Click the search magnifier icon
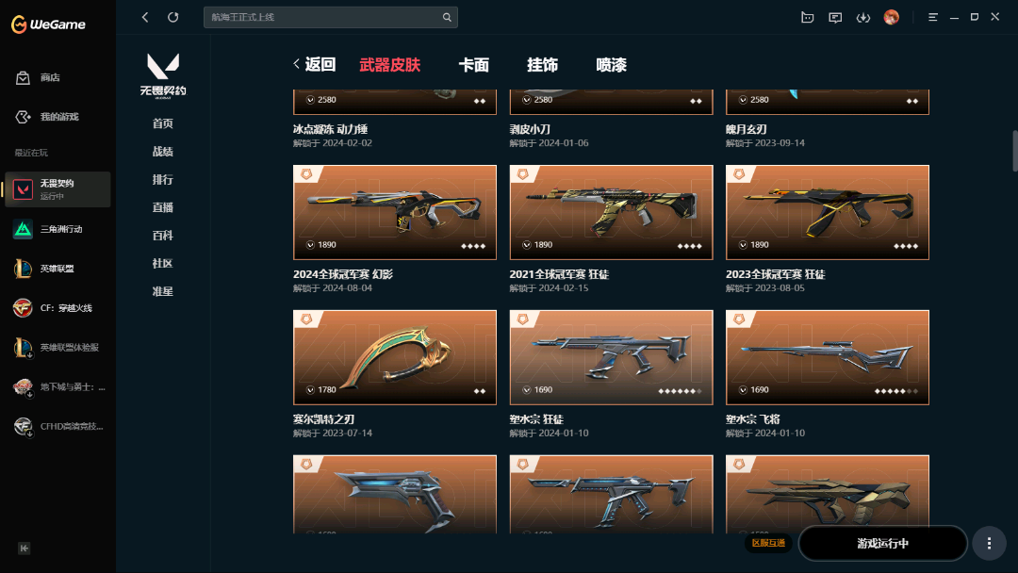 pos(447,18)
